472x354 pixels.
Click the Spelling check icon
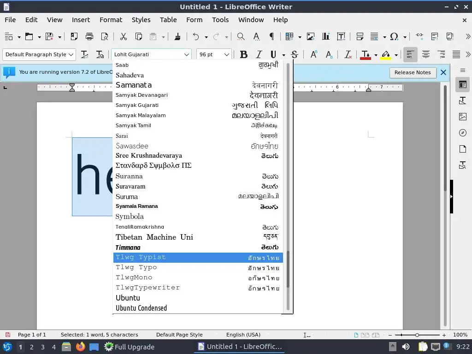256,36
